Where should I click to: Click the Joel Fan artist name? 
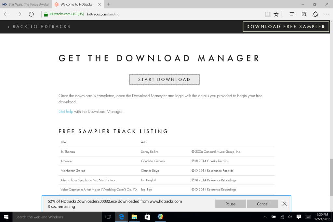(x=146, y=189)
